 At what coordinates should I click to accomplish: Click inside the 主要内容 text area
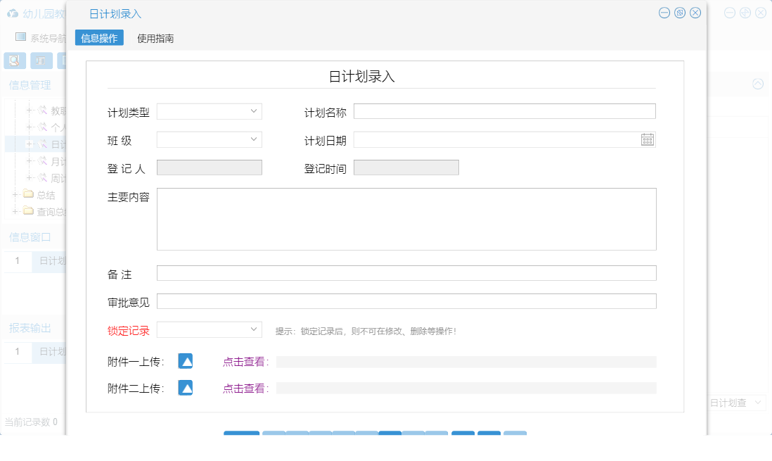click(x=406, y=218)
